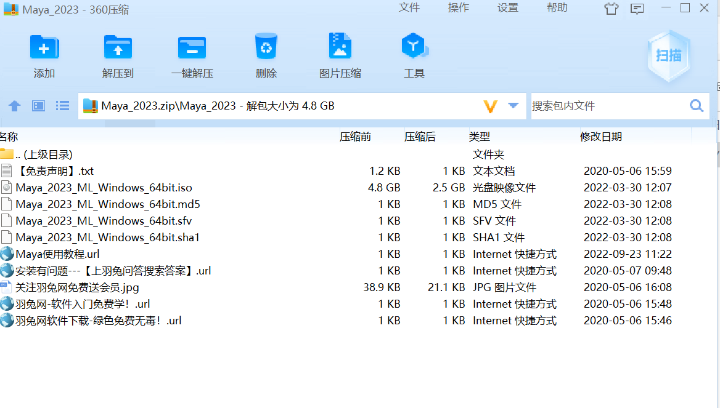Click the SFV 文件 type cell
Image resolution: width=720 pixels, height=408 pixels.
pos(494,220)
